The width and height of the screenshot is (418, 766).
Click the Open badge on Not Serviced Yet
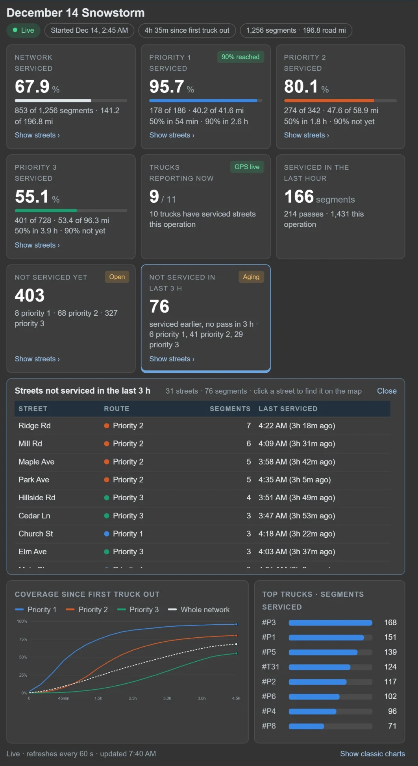coord(117,277)
